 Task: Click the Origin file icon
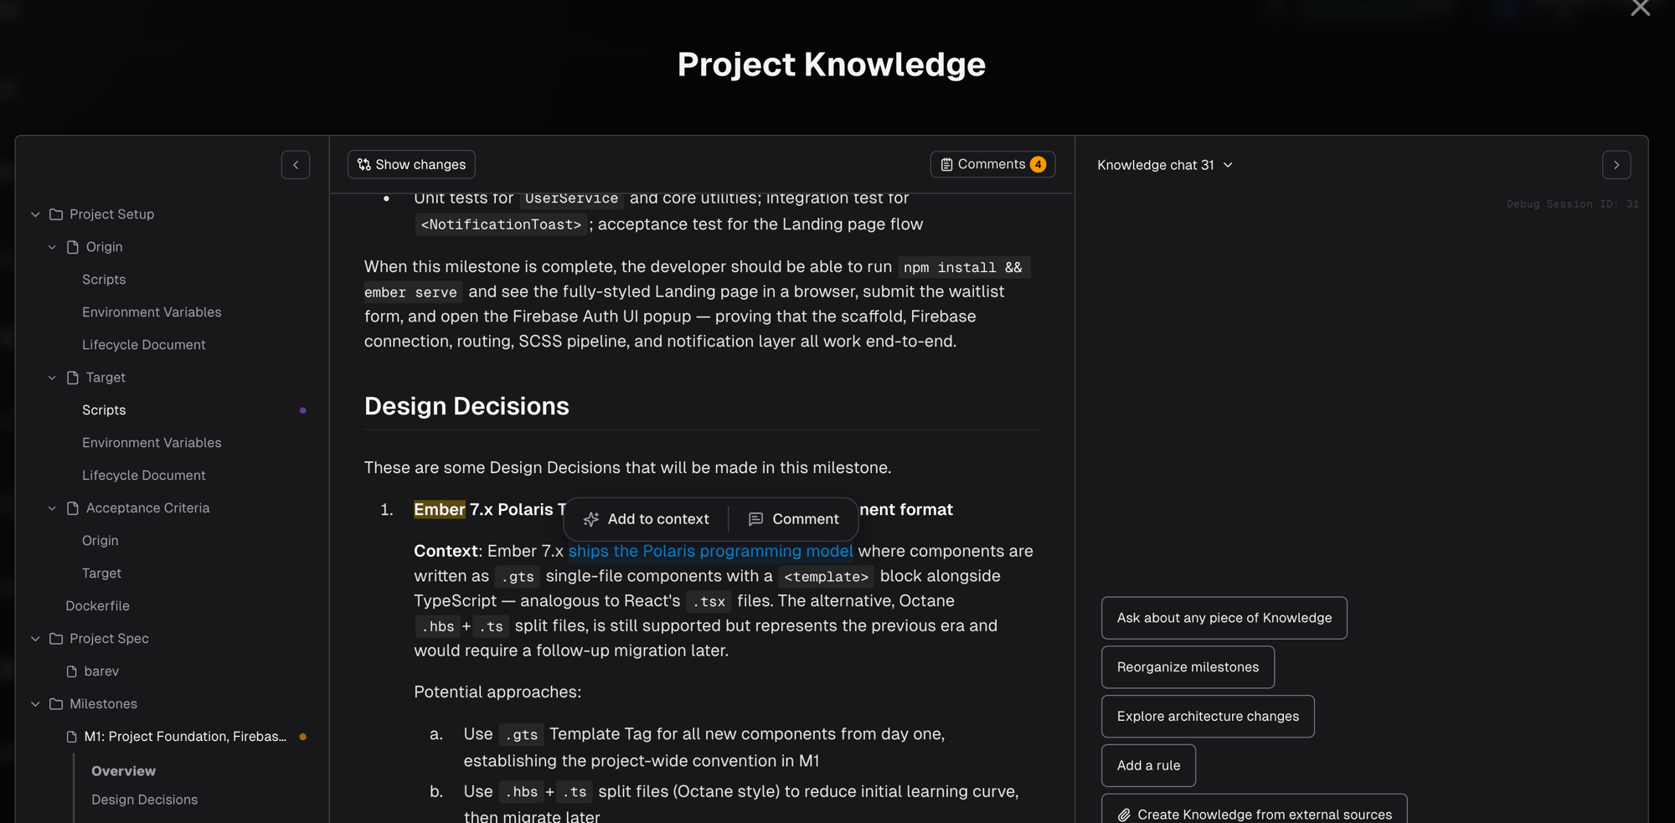73,247
